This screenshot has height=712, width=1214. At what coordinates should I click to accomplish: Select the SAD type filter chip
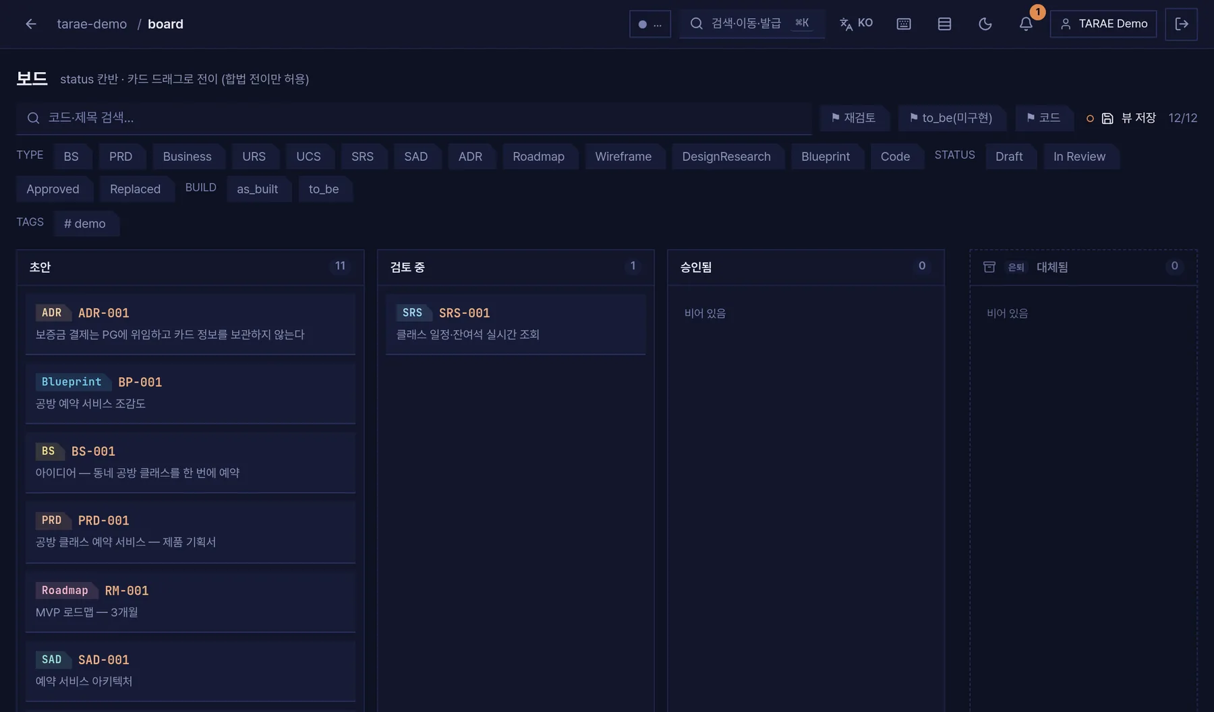pos(416,156)
